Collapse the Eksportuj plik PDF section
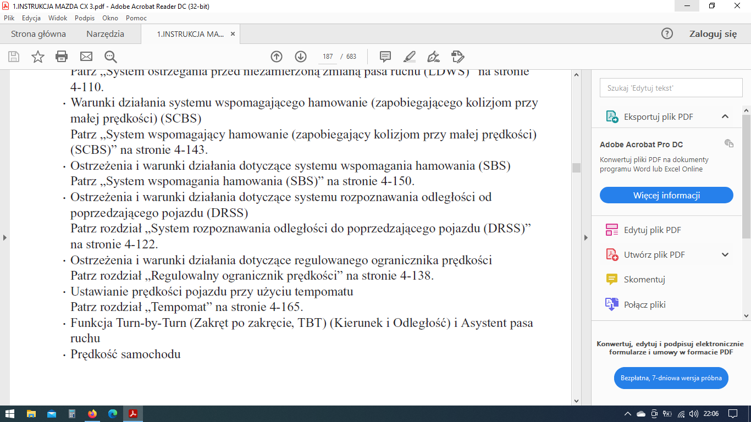 [725, 116]
